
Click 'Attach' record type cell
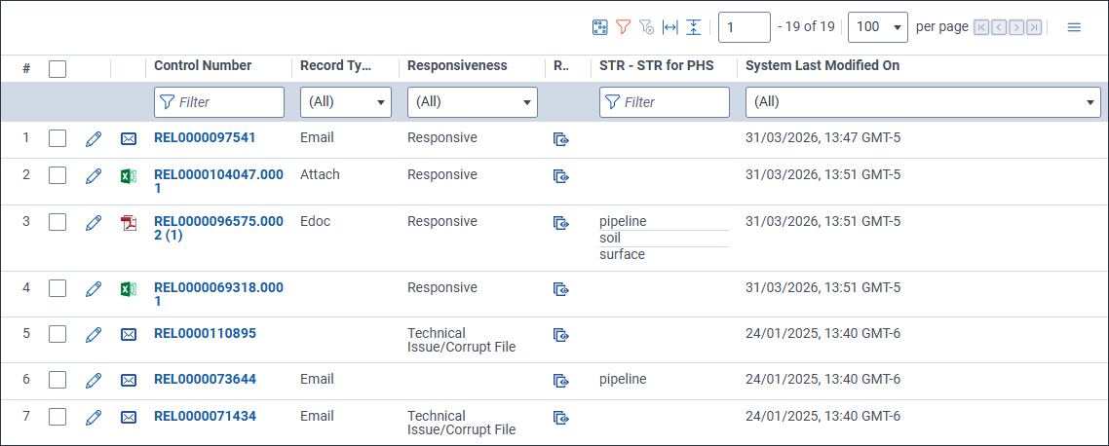click(x=320, y=174)
